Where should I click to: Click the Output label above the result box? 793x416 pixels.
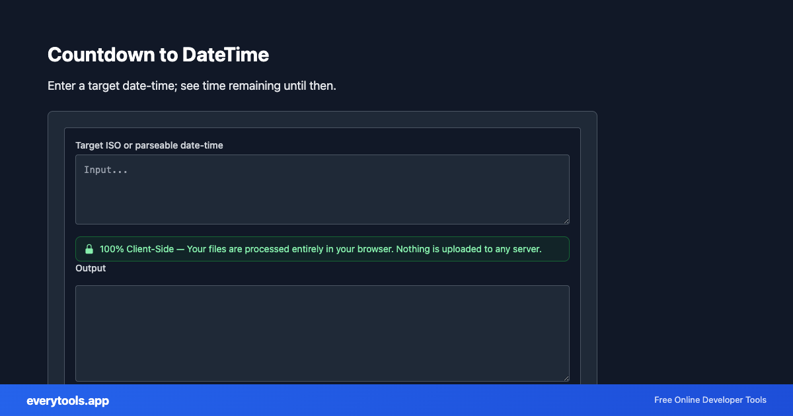tap(91, 268)
